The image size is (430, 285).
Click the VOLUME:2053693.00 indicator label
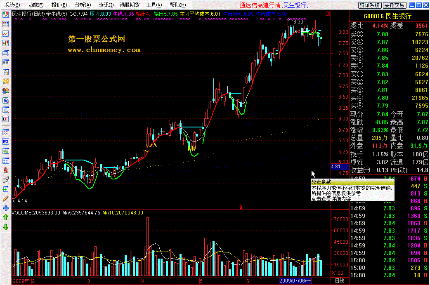pos(36,213)
